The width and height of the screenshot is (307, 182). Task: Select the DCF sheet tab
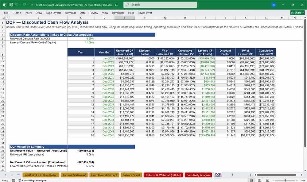(218, 175)
